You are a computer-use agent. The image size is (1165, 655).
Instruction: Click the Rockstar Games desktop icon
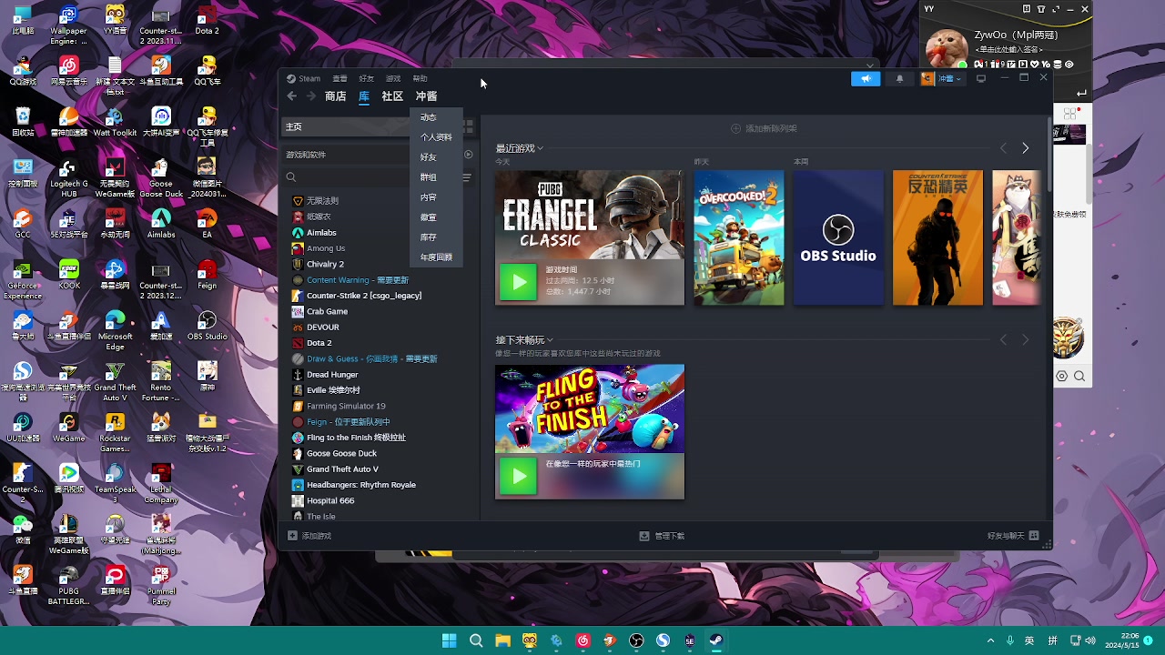point(115,432)
